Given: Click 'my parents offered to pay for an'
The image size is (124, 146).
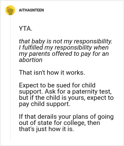Looking at the screenshot, I should point(64,54).
